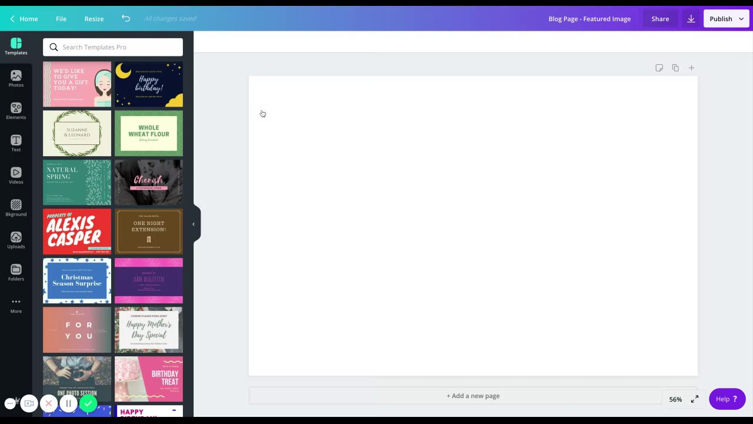The width and height of the screenshot is (753, 424).
Task: Click Add a new page button
Action: [473, 396]
